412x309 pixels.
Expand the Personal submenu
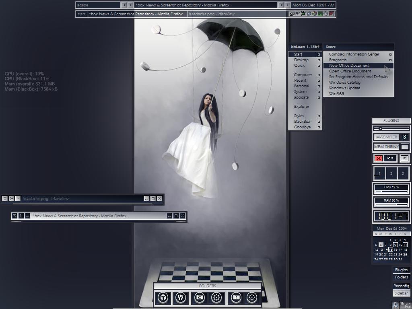tap(305, 86)
